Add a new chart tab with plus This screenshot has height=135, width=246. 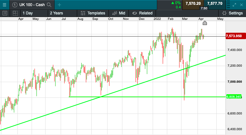click(59, 5)
